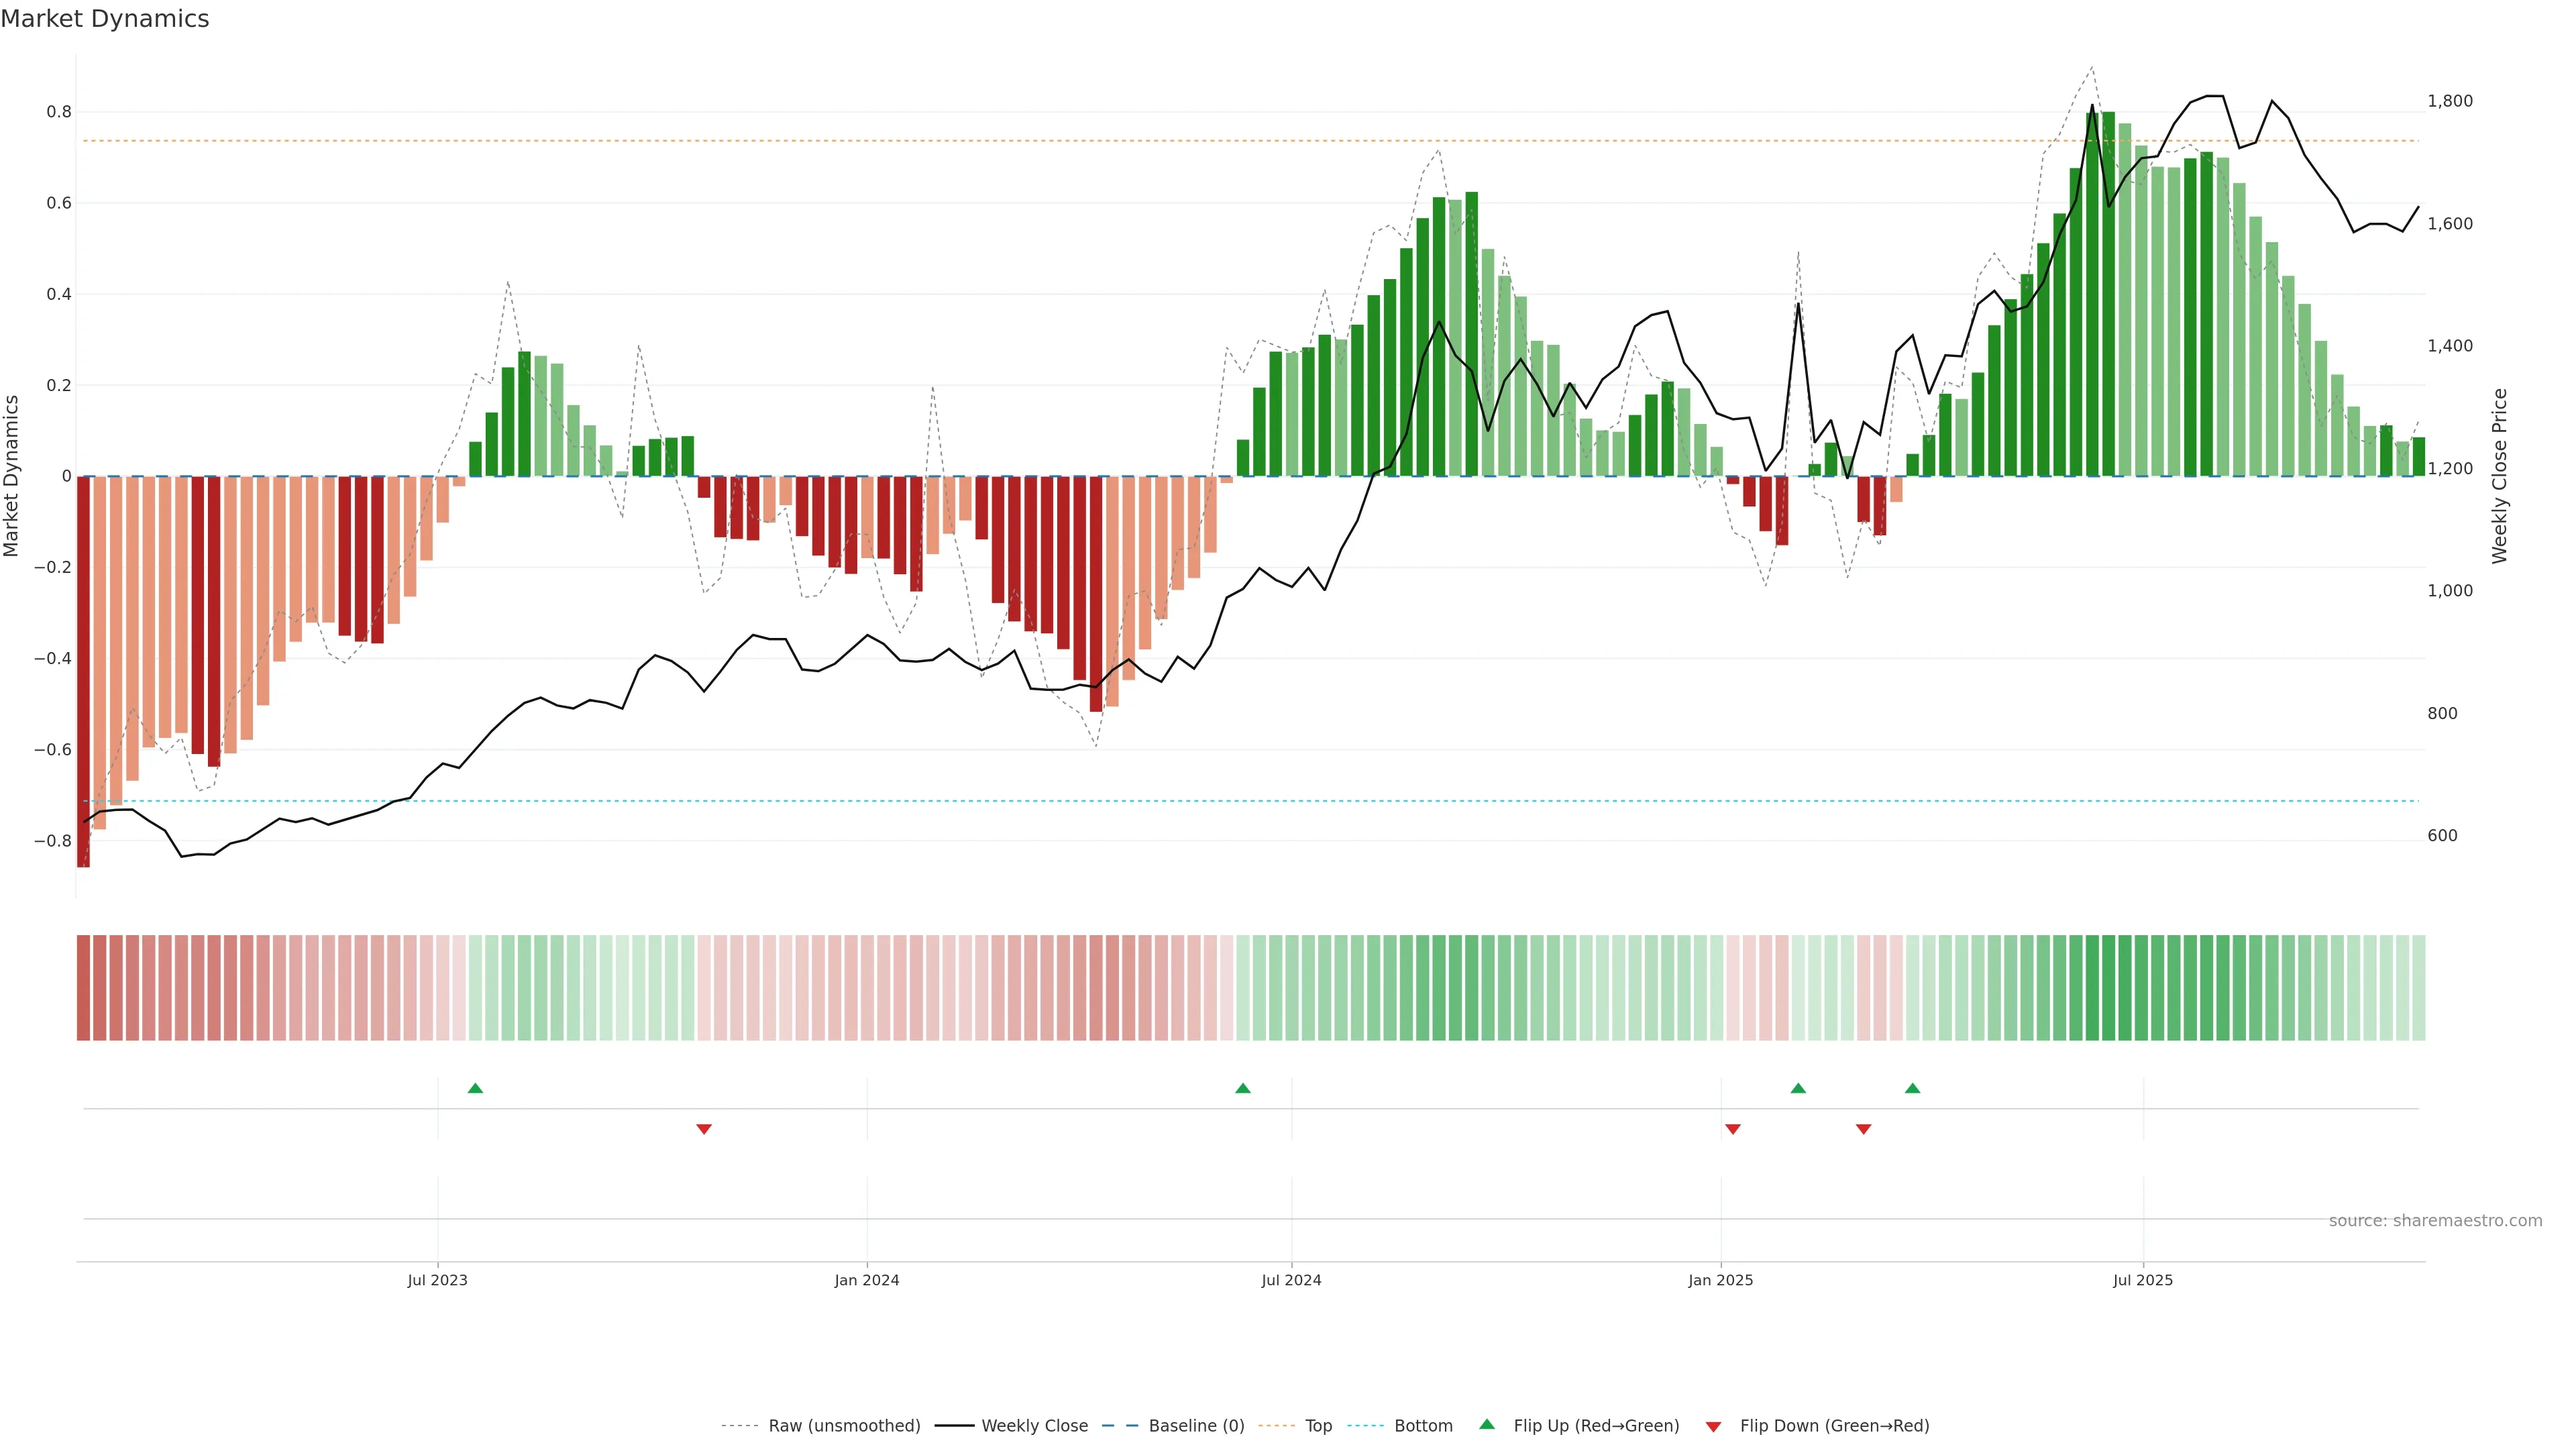This screenshot has height=1449, width=2576.
Task: Click the first green flip-up triangle marker
Action: coord(475,1088)
